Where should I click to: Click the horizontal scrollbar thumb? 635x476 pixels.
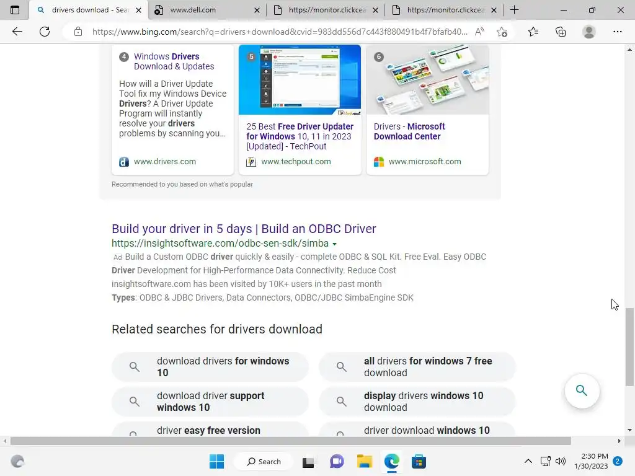(x=290, y=441)
